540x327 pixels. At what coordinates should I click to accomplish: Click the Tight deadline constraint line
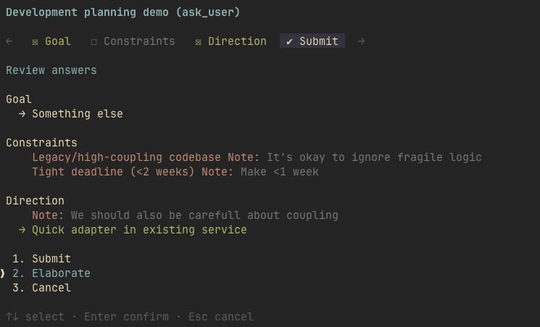pyautogui.click(x=175, y=172)
